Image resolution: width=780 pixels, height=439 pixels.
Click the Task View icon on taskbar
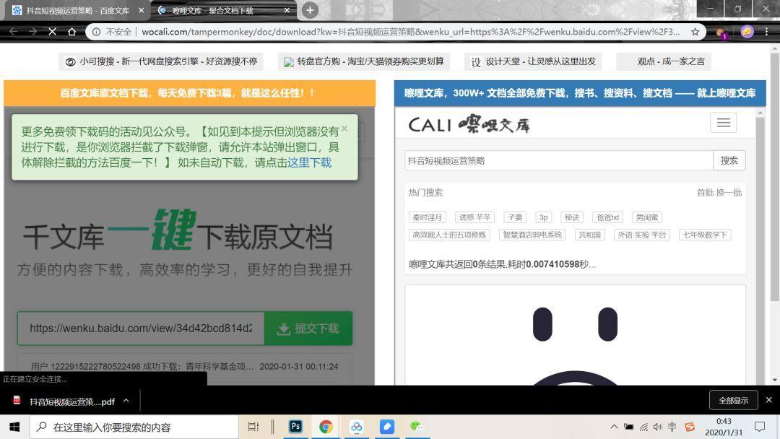[x=253, y=427]
